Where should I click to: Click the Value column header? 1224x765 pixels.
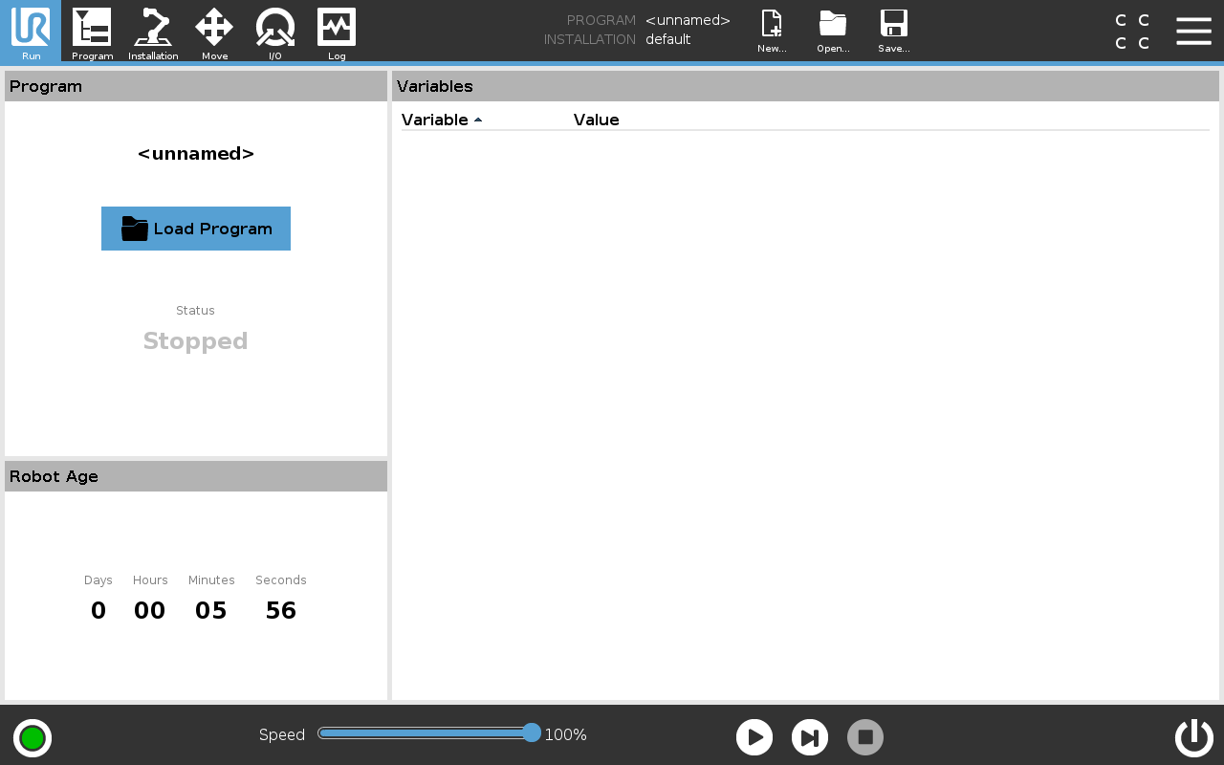596,120
